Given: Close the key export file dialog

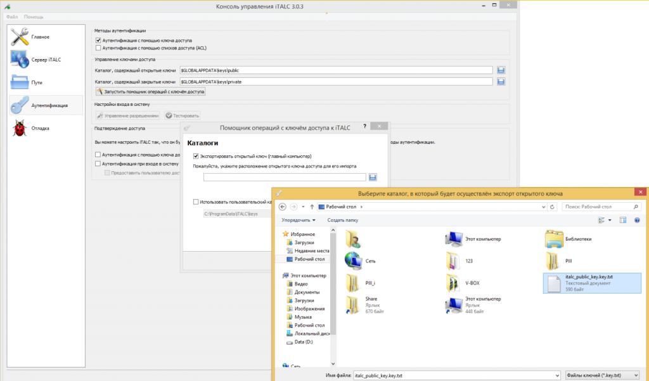Looking at the screenshot, I should [640, 192].
